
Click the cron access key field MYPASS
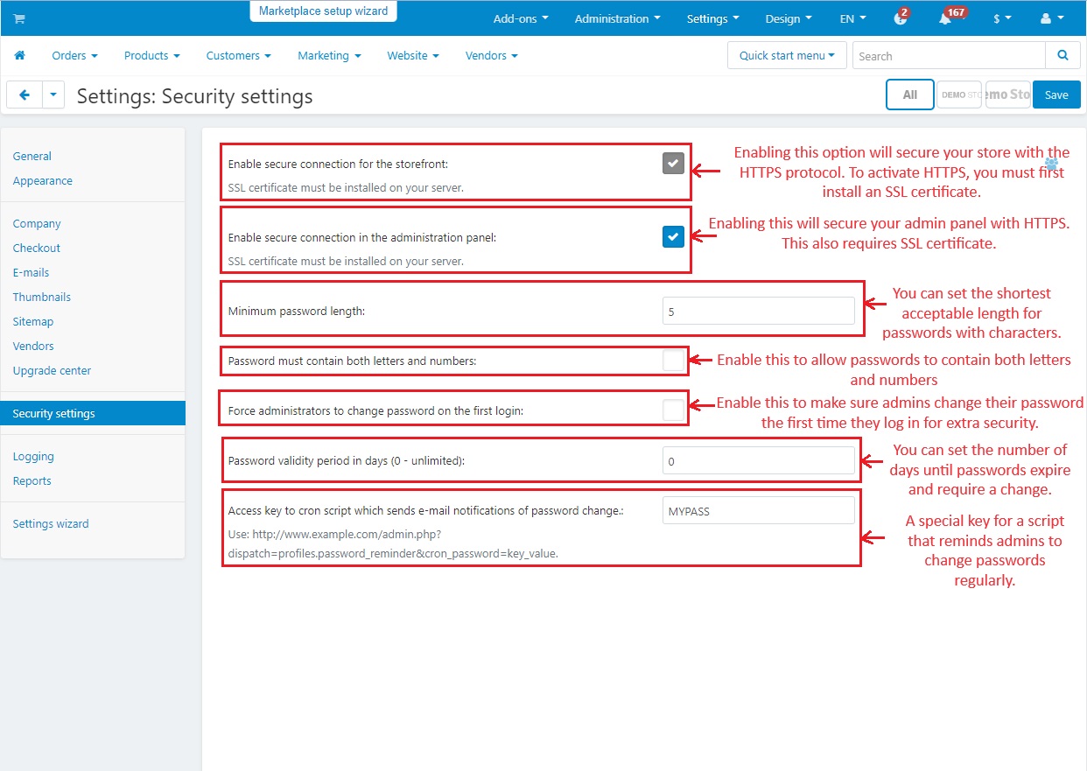coord(759,510)
